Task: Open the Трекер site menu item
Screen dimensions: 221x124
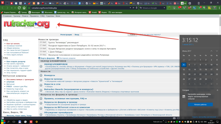Action: point(17,16)
